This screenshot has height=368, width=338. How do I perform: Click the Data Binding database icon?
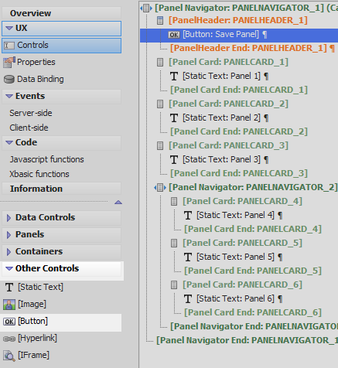point(9,80)
